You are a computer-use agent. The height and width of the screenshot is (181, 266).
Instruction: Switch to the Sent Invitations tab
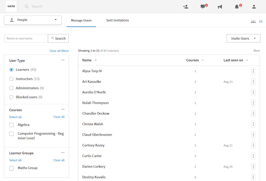(x=117, y=20)
